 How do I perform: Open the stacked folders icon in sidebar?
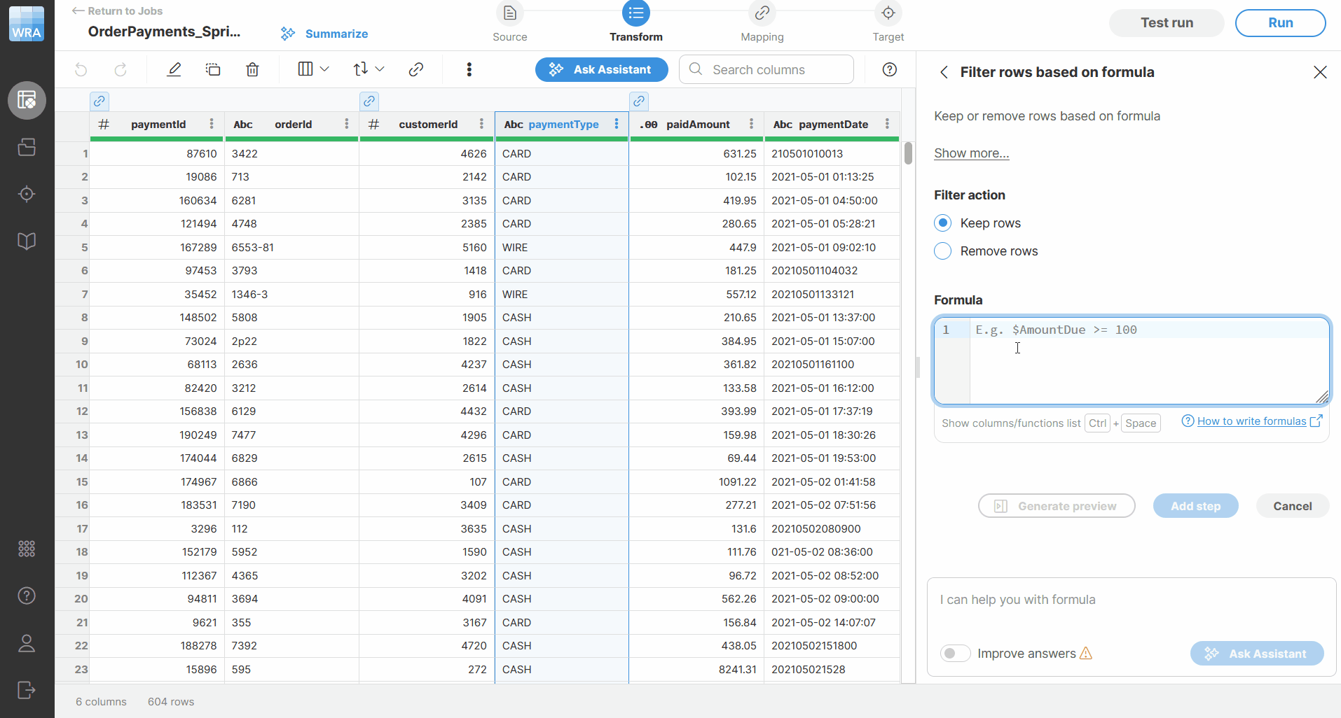(27, 147)
